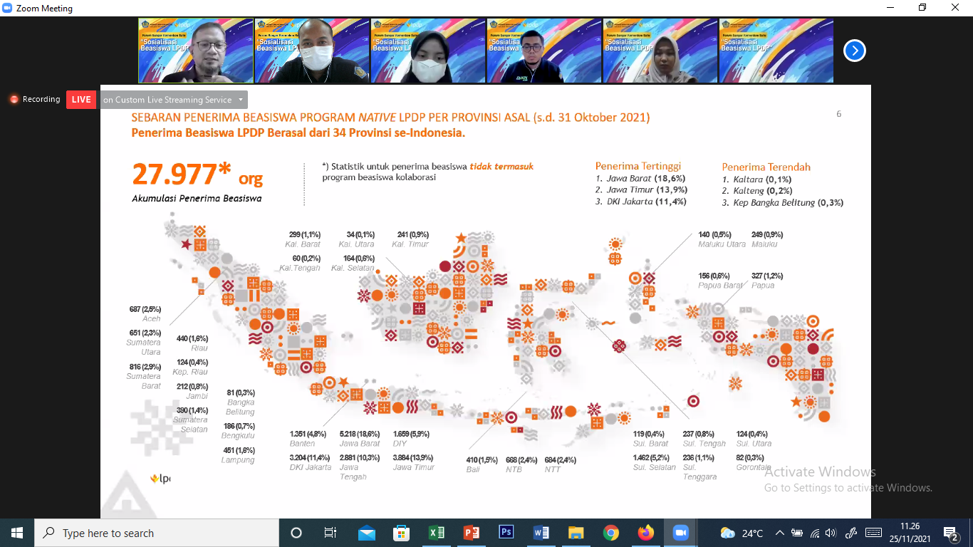The height and width of the screenshot is (547, 973).
Task: Open Excel from the taskbar
Action: pyautogui.click(x=437, y=533)
